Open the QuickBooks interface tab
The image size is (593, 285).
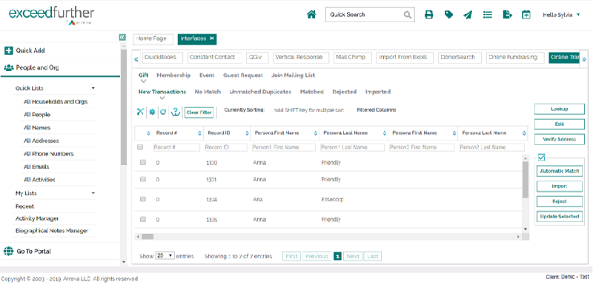pos(162,58)
